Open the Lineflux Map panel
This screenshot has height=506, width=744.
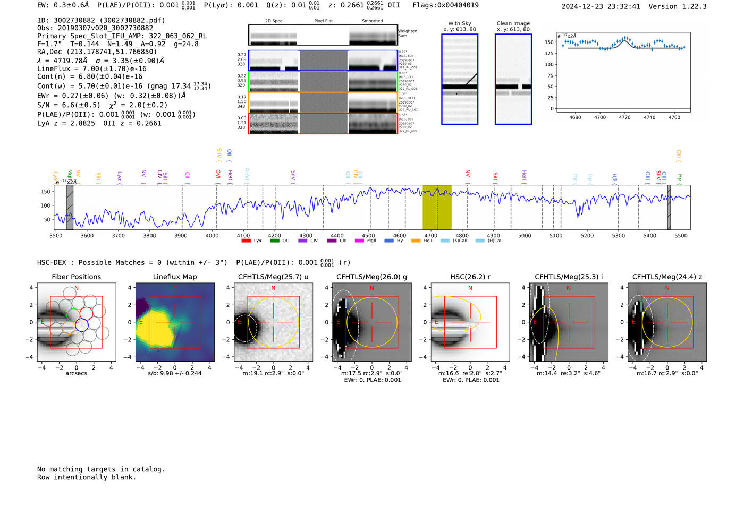175,322
